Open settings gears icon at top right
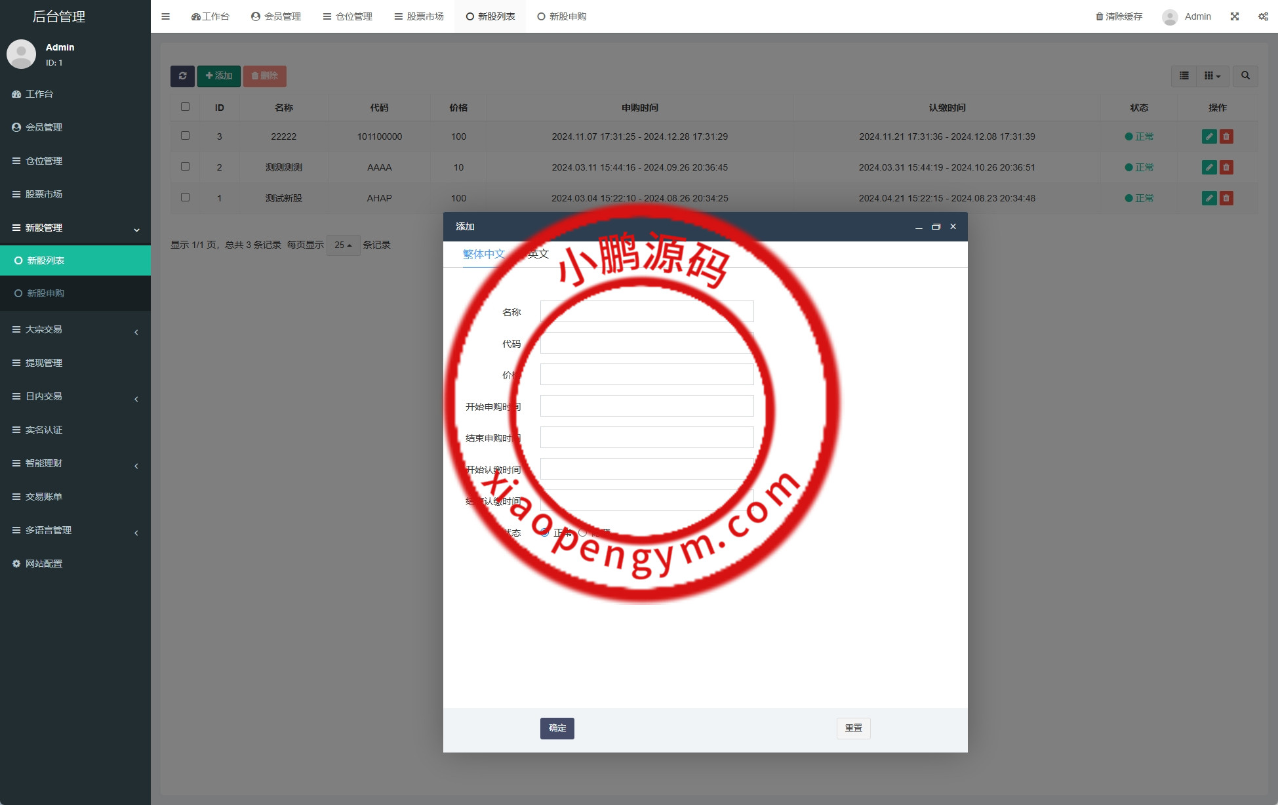 pyautogui.click(x=1263, y=16)
